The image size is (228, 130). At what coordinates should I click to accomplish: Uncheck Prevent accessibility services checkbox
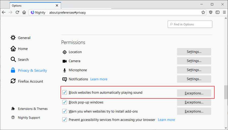coord(65,120)
